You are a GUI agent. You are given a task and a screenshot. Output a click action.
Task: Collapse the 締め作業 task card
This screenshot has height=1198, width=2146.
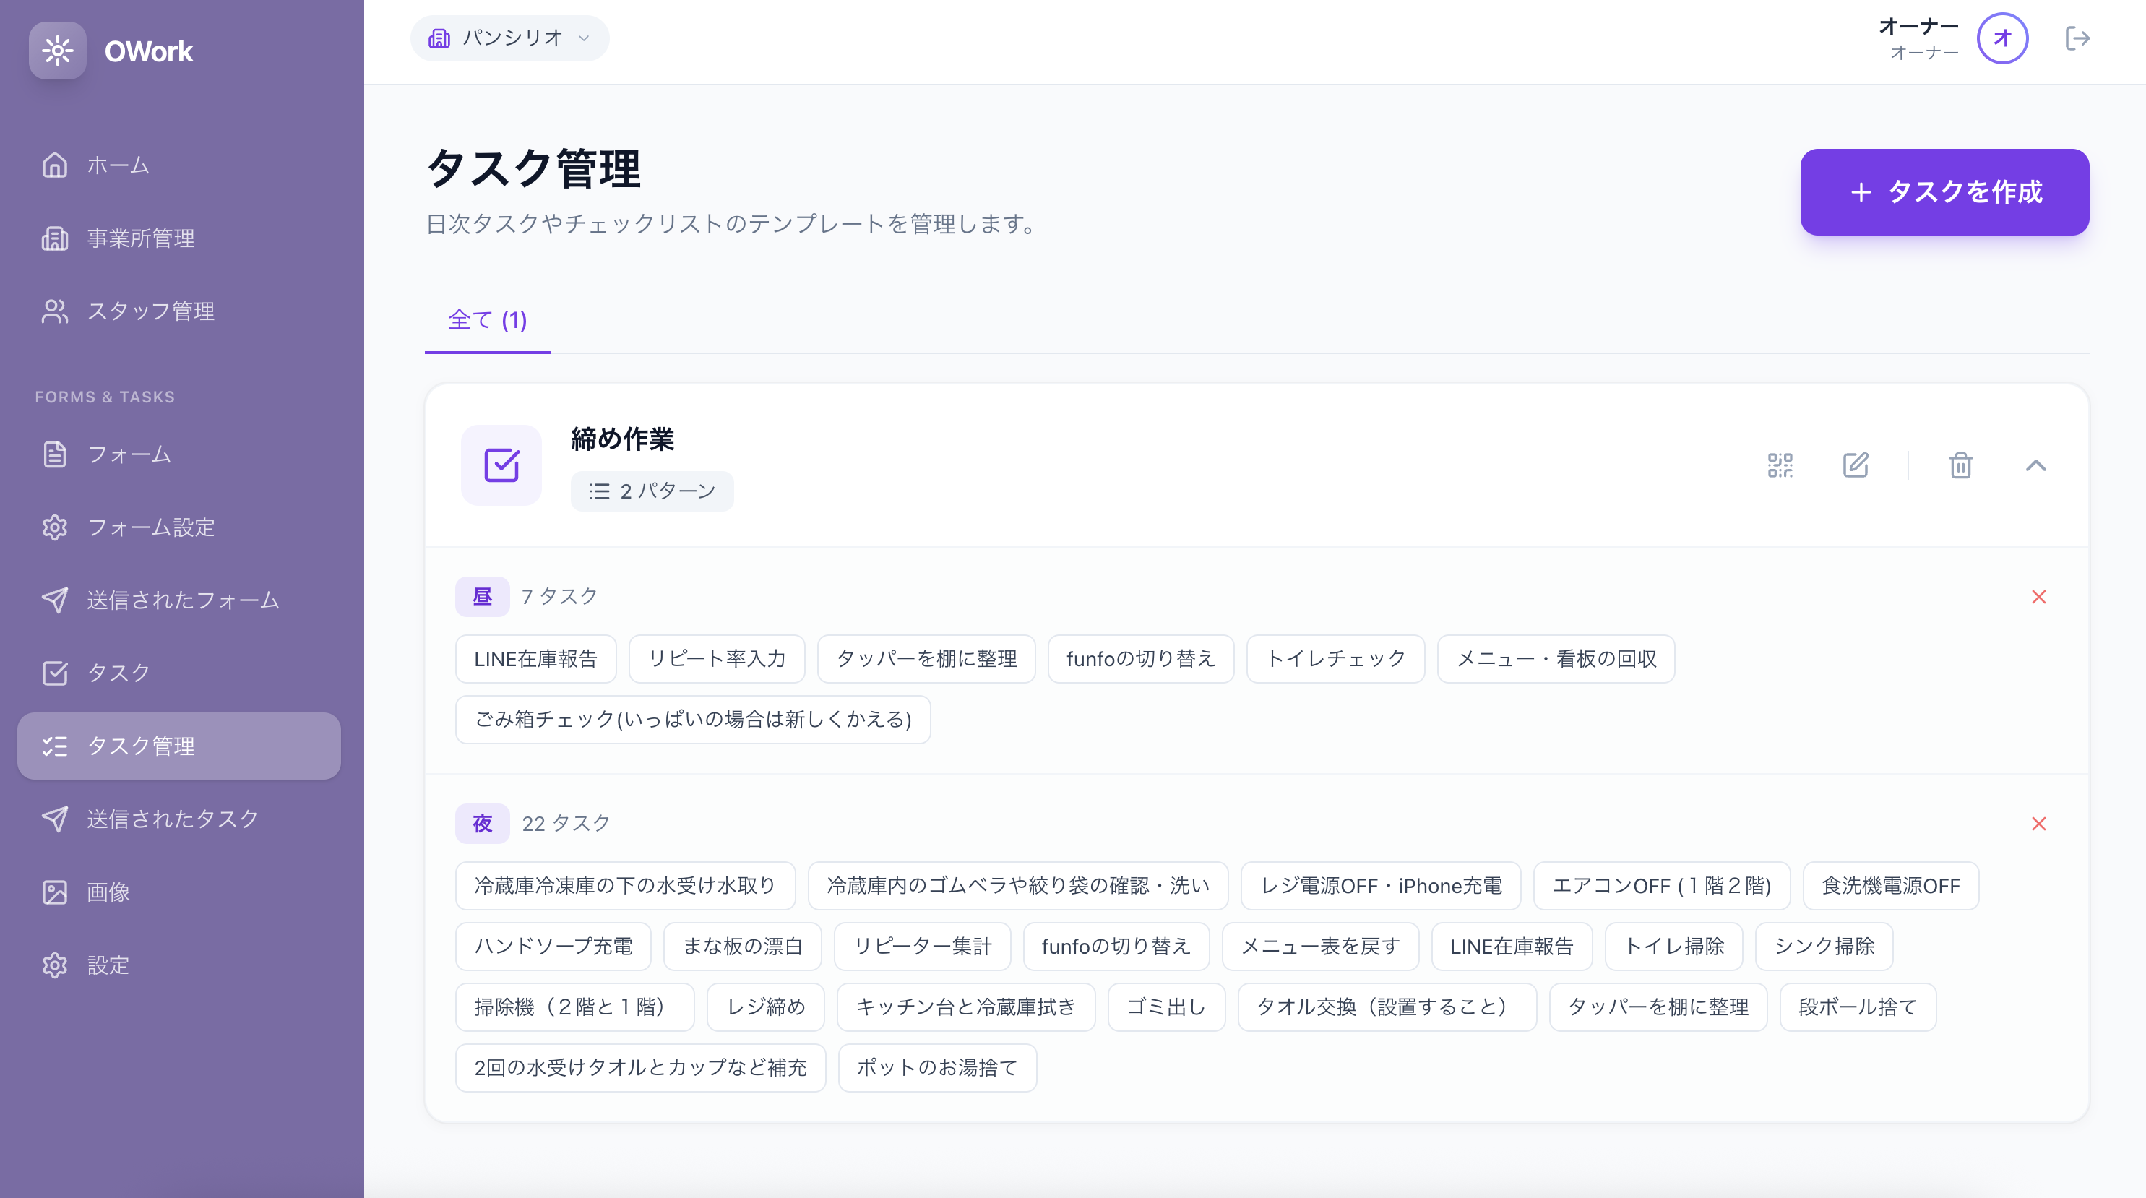click(x=2035, y=465)
